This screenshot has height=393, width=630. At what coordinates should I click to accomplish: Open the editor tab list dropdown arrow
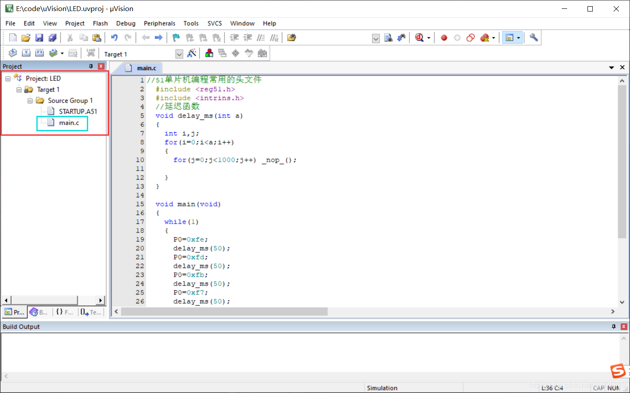coord(612,68)
